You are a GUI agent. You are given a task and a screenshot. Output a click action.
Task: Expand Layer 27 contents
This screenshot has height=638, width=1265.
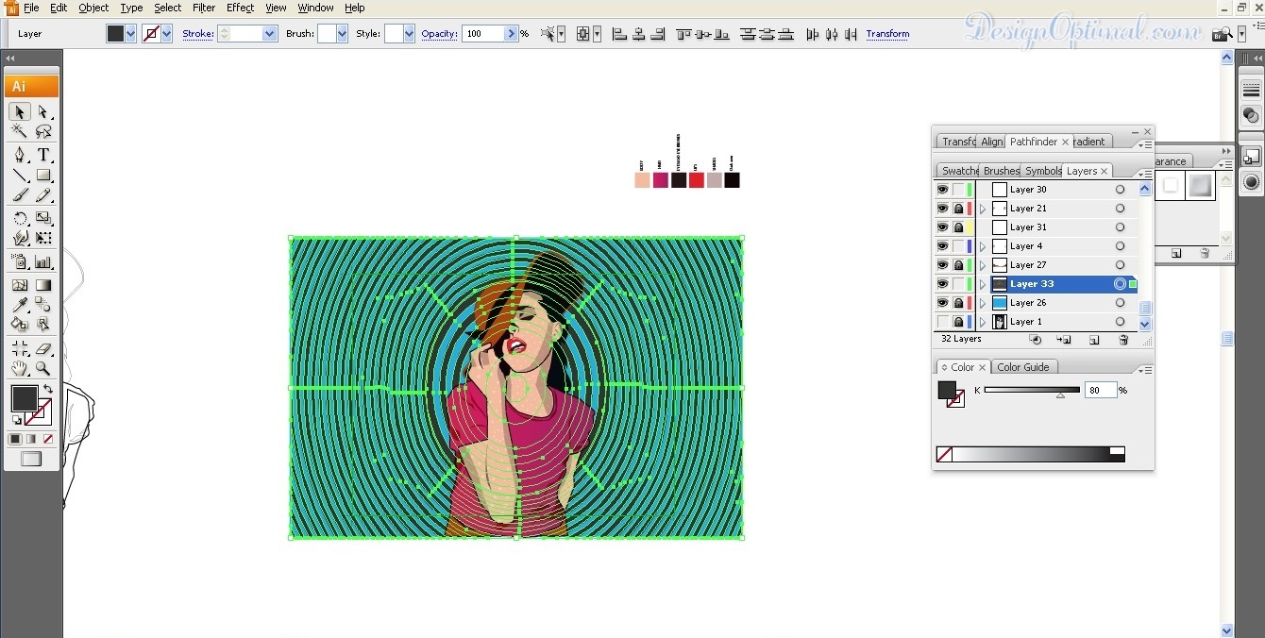(x=983, y=265)
